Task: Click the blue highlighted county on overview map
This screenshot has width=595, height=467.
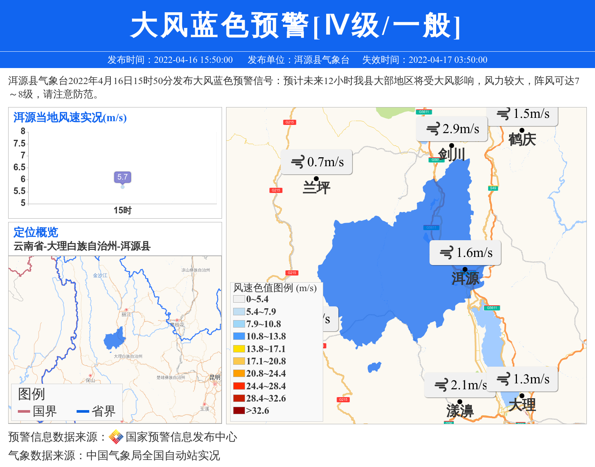Action: pyautogui.click(x=114, y=339)
